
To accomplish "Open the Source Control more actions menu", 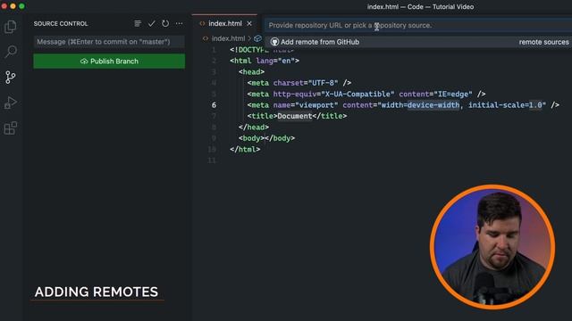I will pos(179,24).
